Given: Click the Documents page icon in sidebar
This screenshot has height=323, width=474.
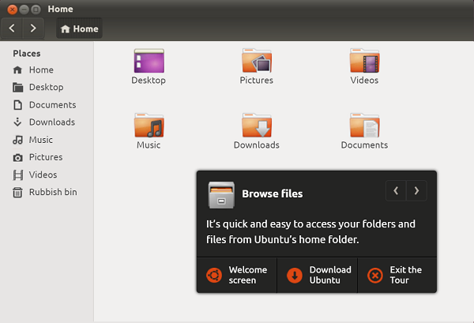Looking at the screenshot, I should click(18, 105).
